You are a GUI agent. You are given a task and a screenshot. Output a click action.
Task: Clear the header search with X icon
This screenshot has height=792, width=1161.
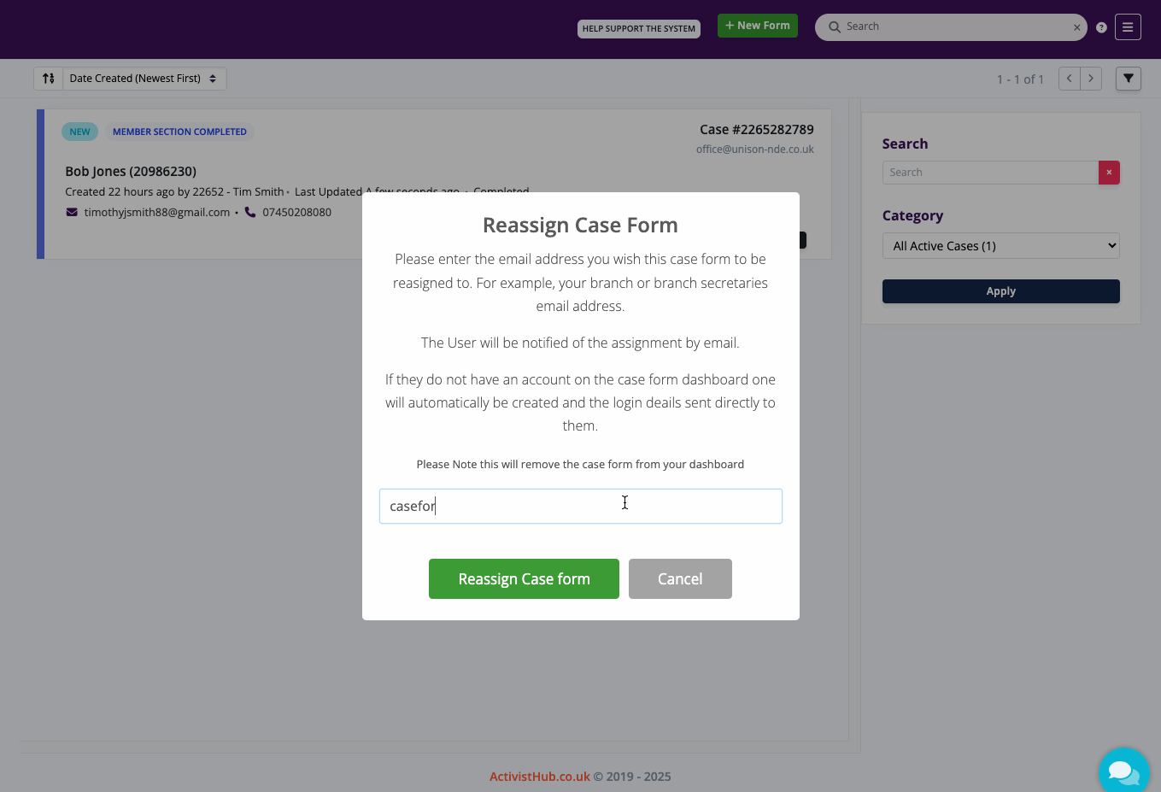[x=1076, y=27]
